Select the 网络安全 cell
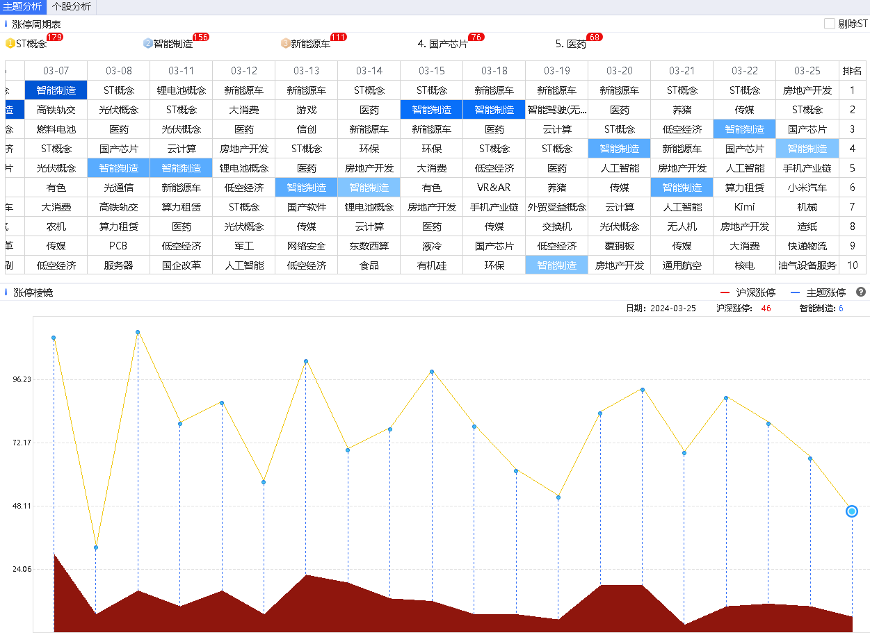 point(307,246)
